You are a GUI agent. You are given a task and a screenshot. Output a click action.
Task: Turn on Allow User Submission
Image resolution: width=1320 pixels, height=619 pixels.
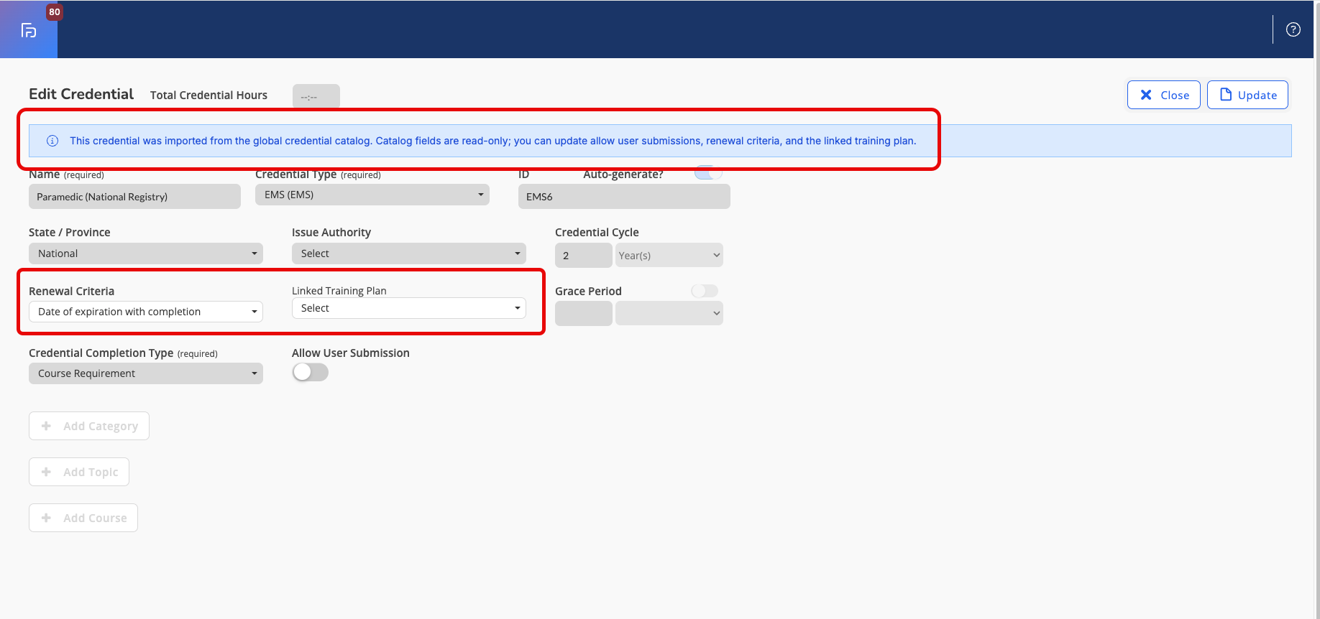tap(311, 372)
